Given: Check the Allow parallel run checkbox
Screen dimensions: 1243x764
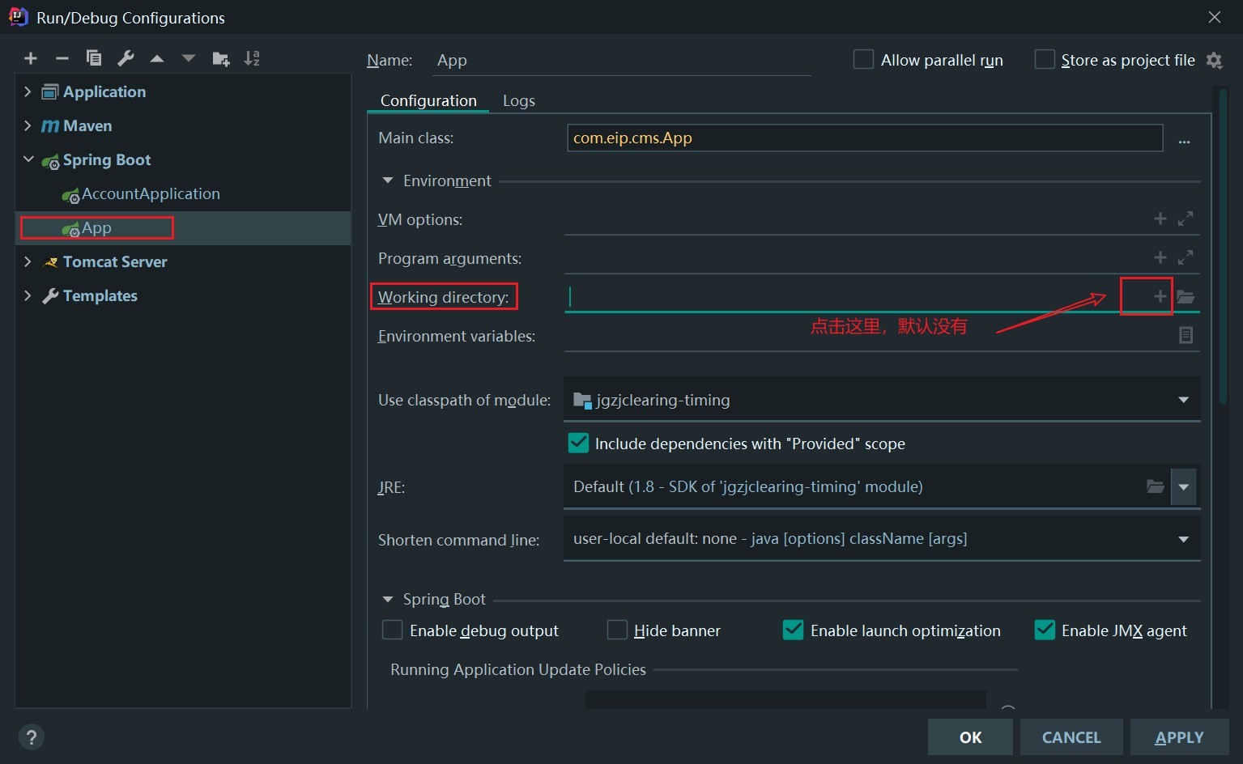Looking at the screenshot, I should (863, 59).
